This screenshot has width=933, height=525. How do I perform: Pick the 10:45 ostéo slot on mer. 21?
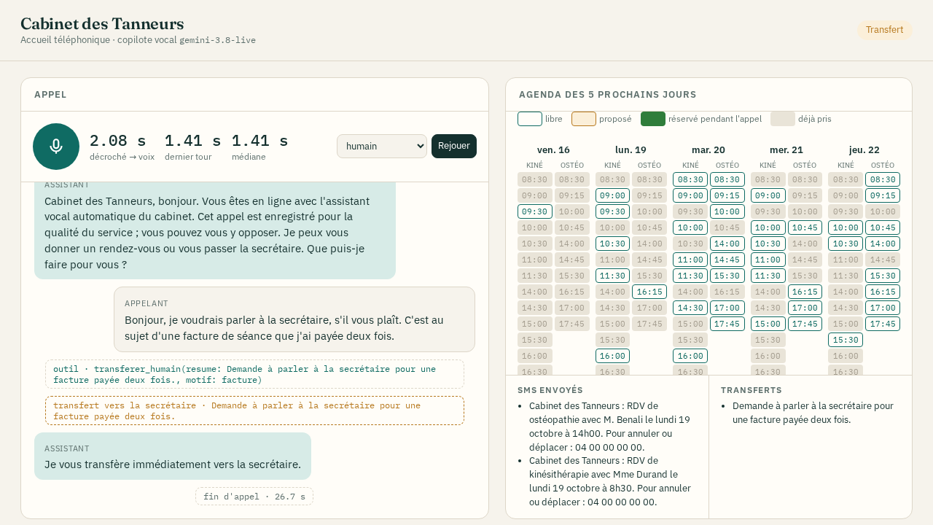[x=805, y=227]
